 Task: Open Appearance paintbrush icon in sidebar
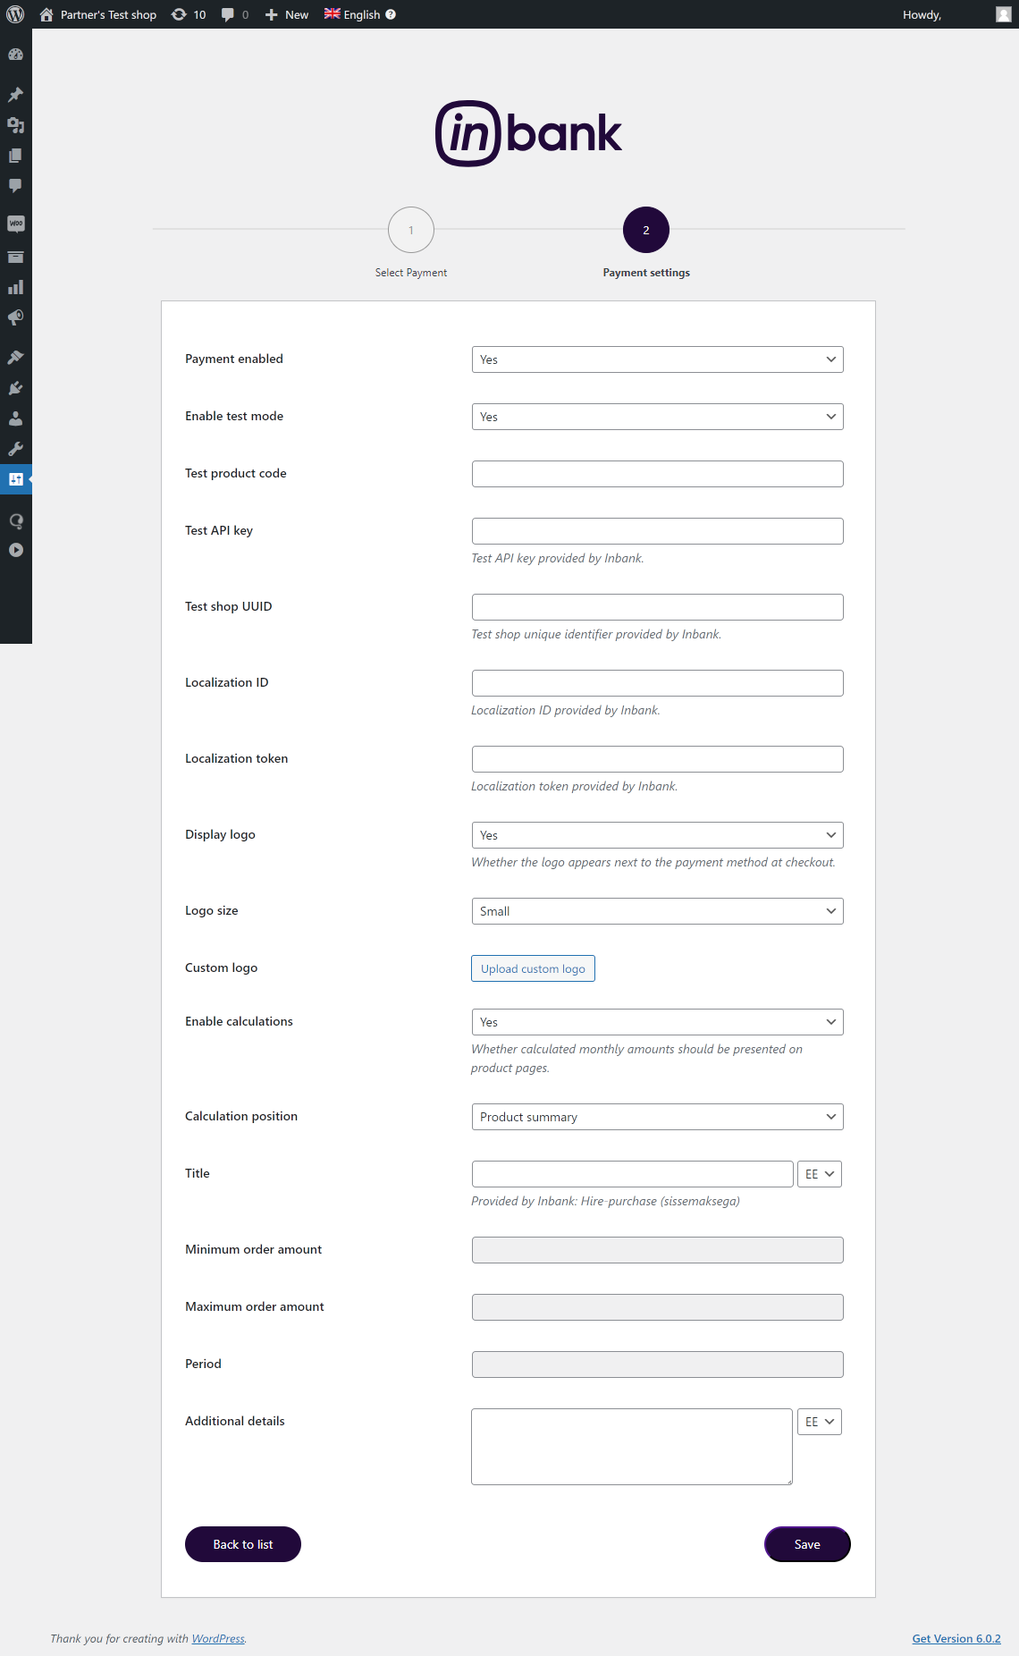tap(15, 358)
